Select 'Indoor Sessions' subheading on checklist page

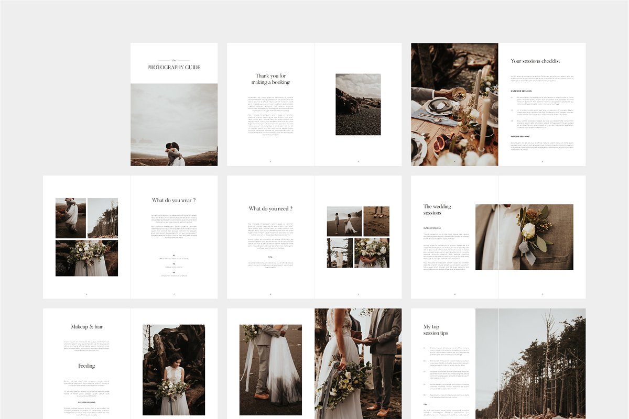tap(520, 136)
